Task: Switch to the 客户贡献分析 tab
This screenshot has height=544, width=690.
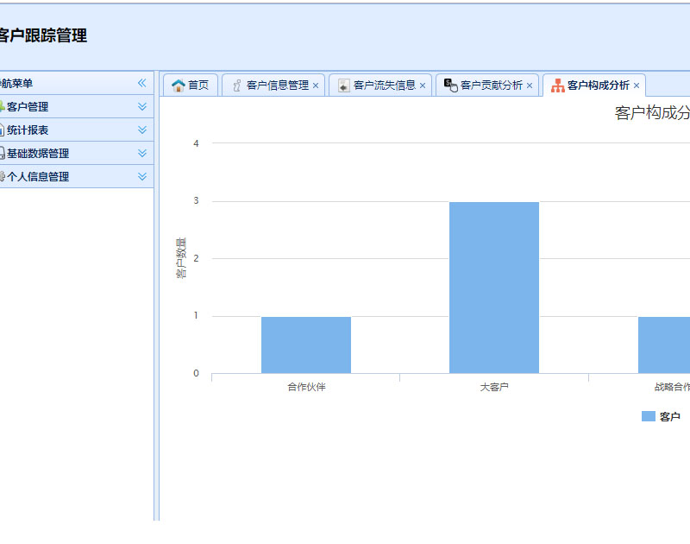Action: click(491, 85)
